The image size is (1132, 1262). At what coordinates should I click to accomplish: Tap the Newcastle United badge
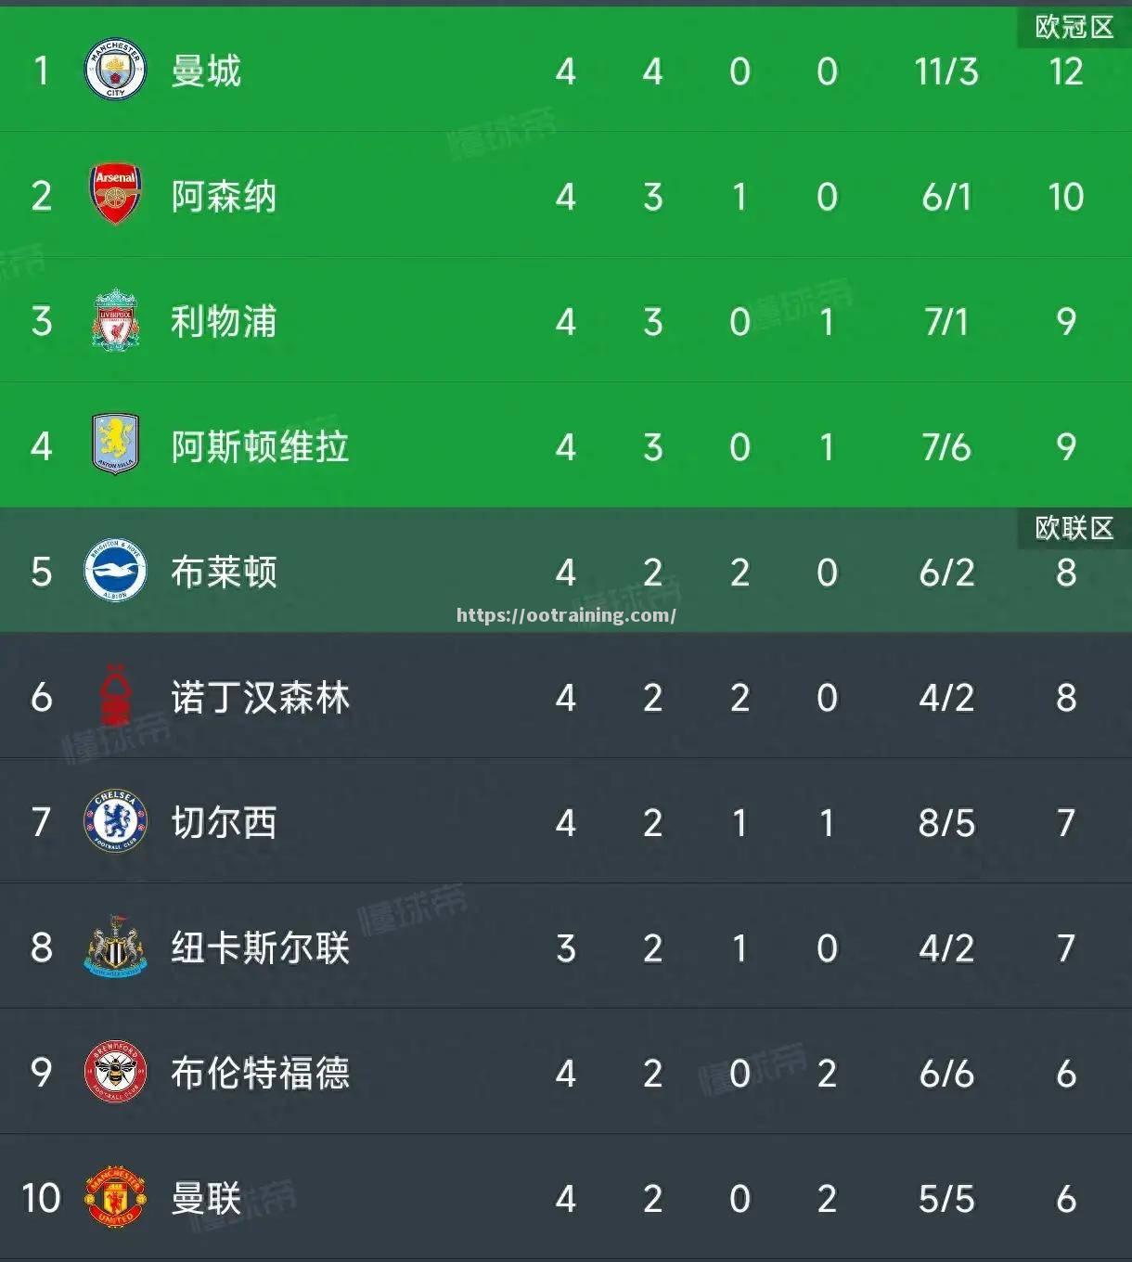116,946
